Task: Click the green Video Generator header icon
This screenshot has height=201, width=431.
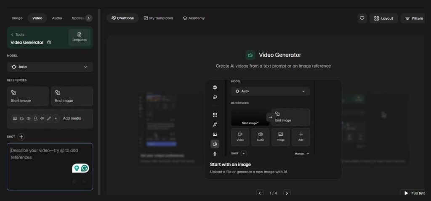Action: pyautogui.click(x=250, y=55)
